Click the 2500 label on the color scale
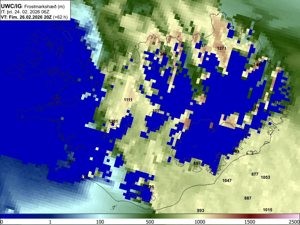The image size is (300, 225). [294, 222]
